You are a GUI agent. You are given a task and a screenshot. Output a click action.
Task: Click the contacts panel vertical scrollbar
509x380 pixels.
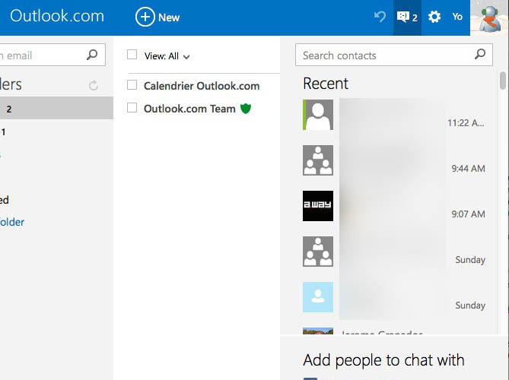(503, 80)
